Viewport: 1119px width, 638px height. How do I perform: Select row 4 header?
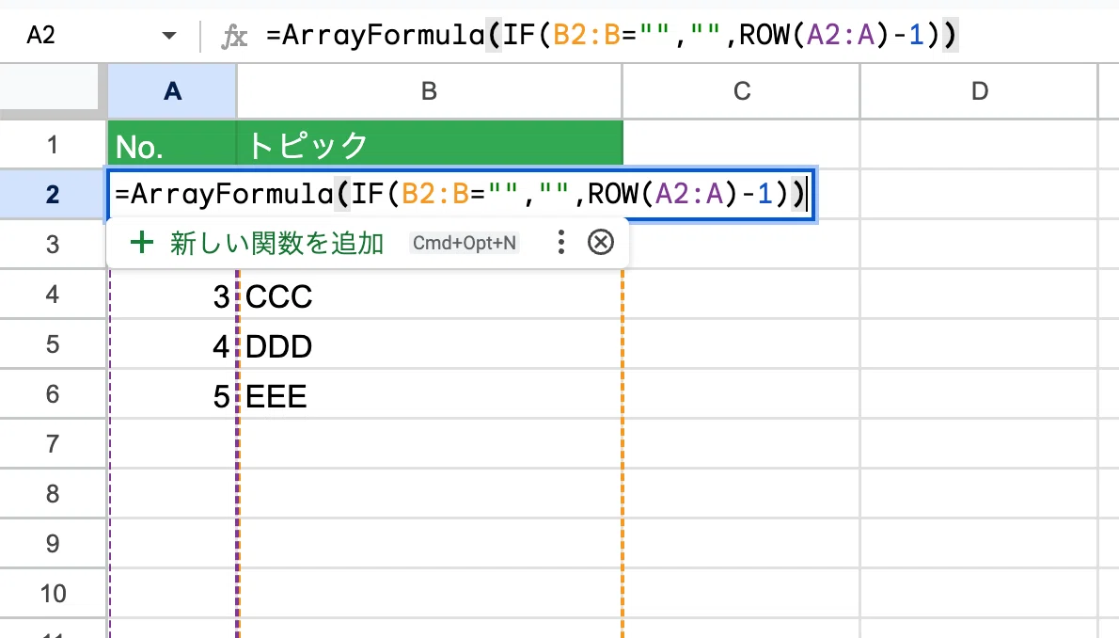point(53,294)
